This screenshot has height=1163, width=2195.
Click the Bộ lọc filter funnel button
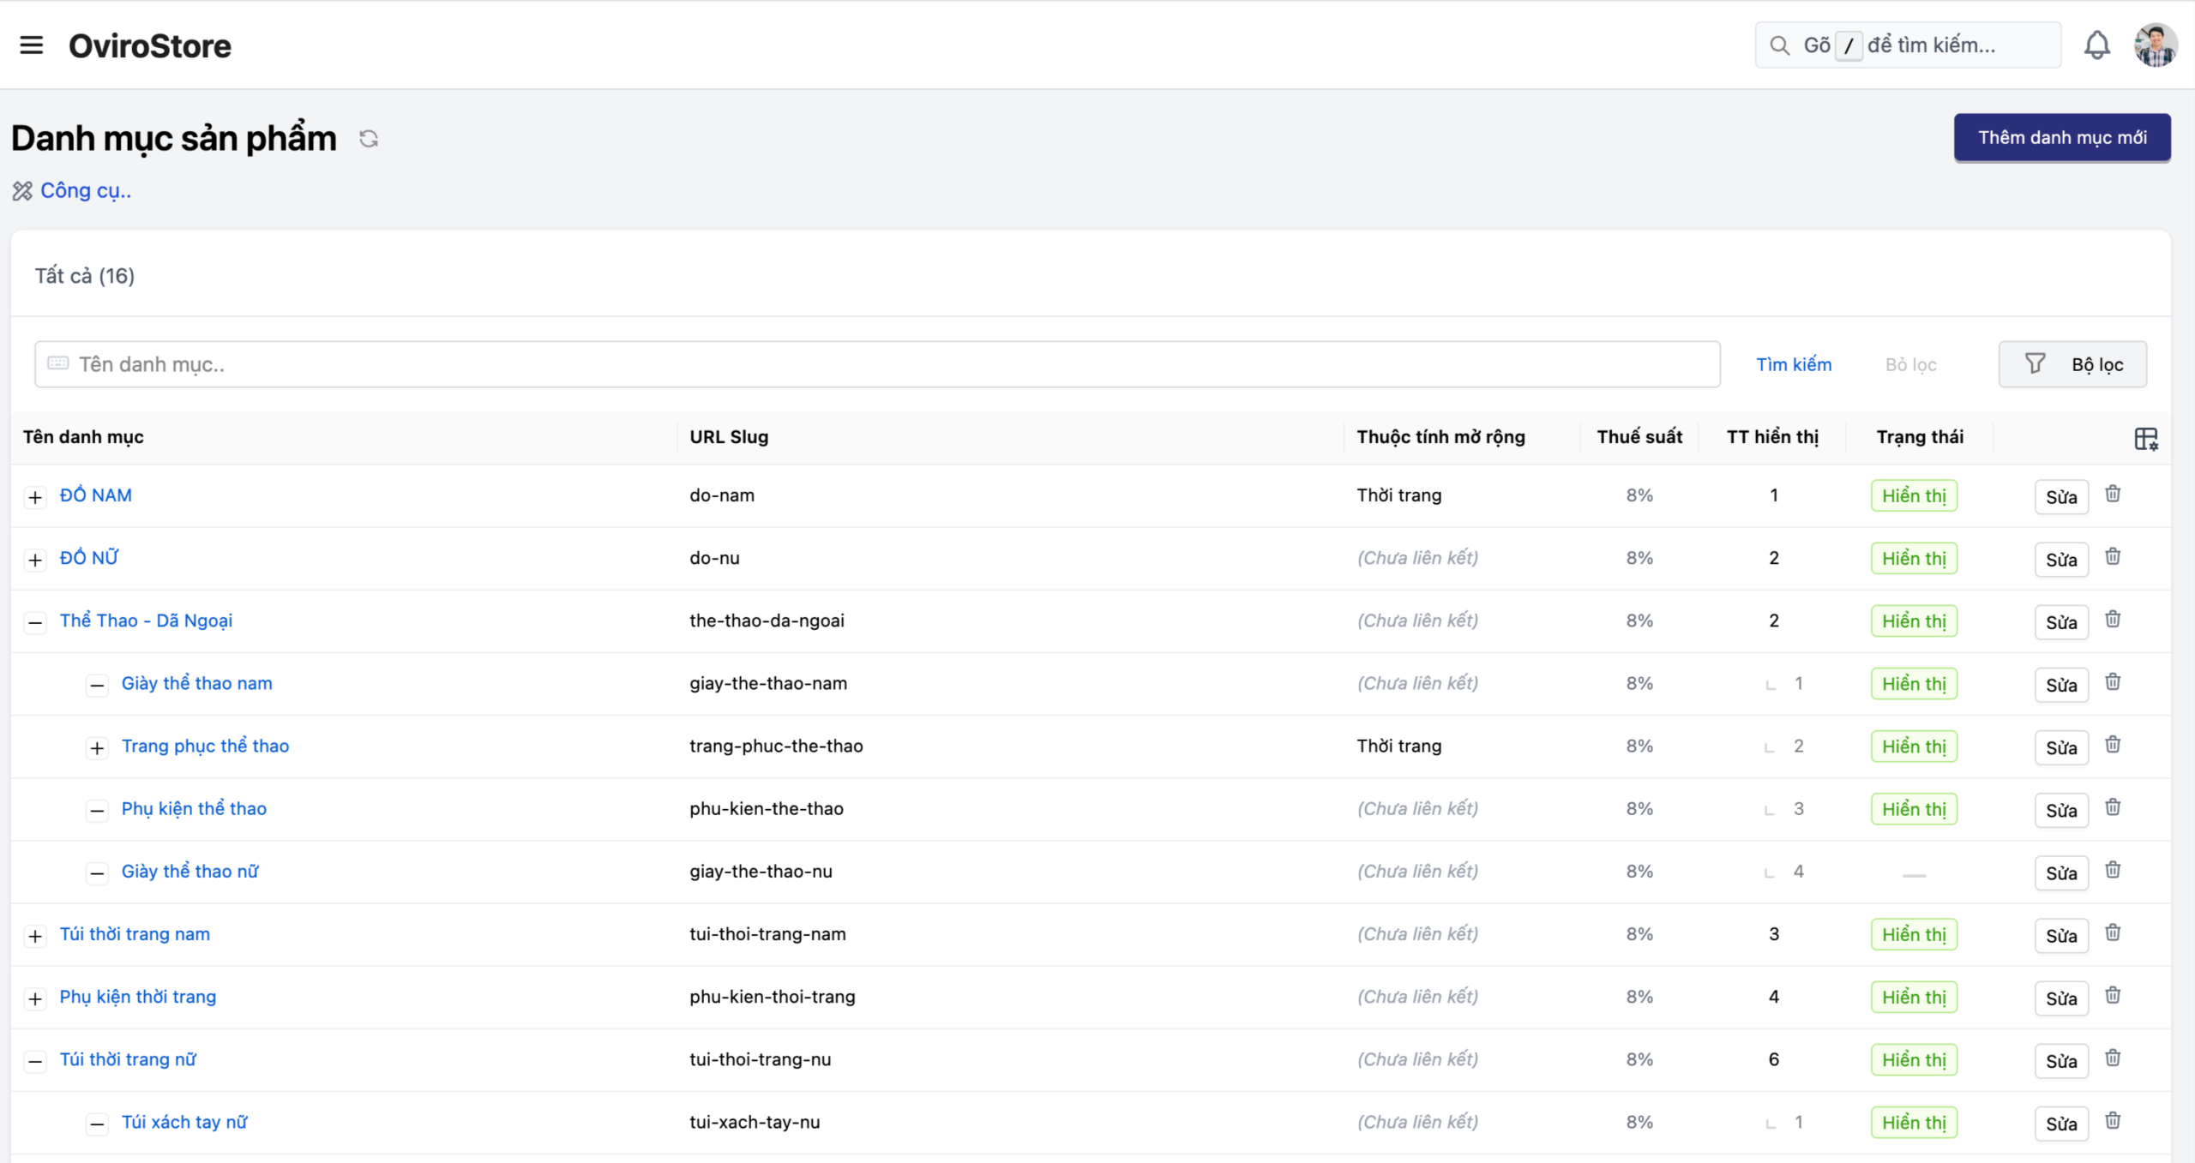[2072, 364]
